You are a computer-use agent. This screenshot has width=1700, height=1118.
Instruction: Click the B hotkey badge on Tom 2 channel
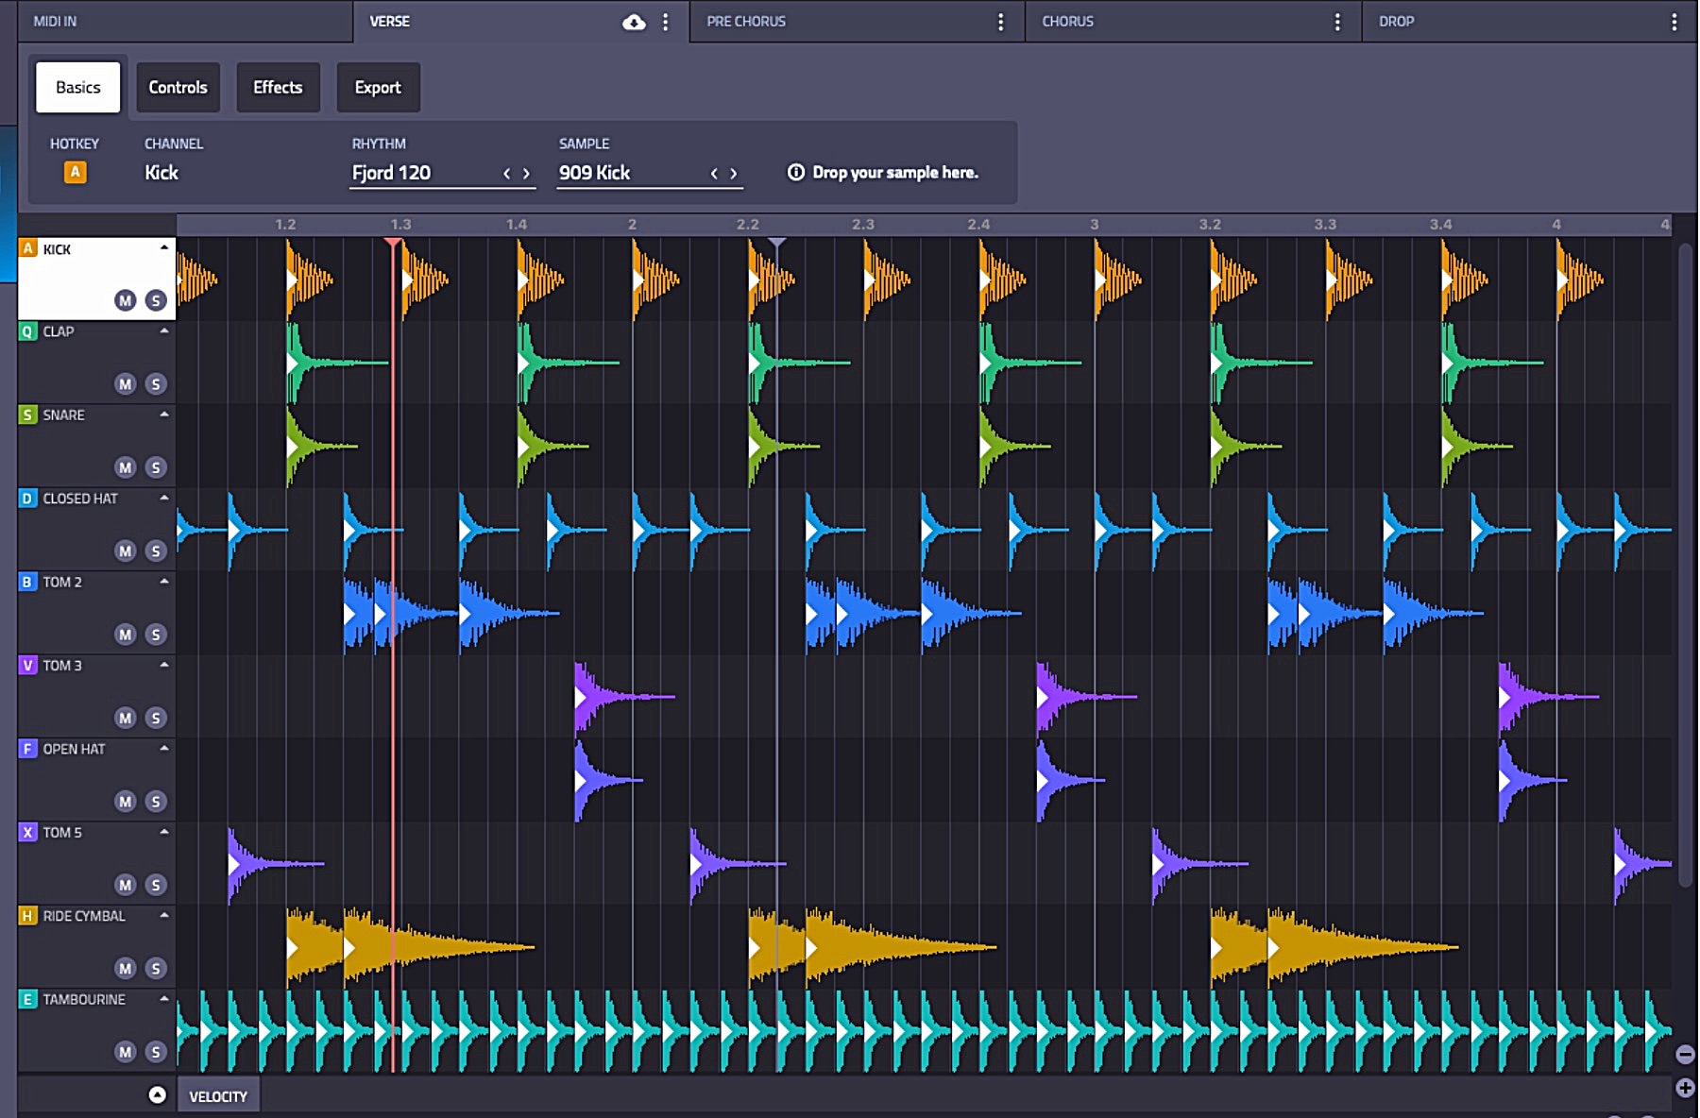27,582
